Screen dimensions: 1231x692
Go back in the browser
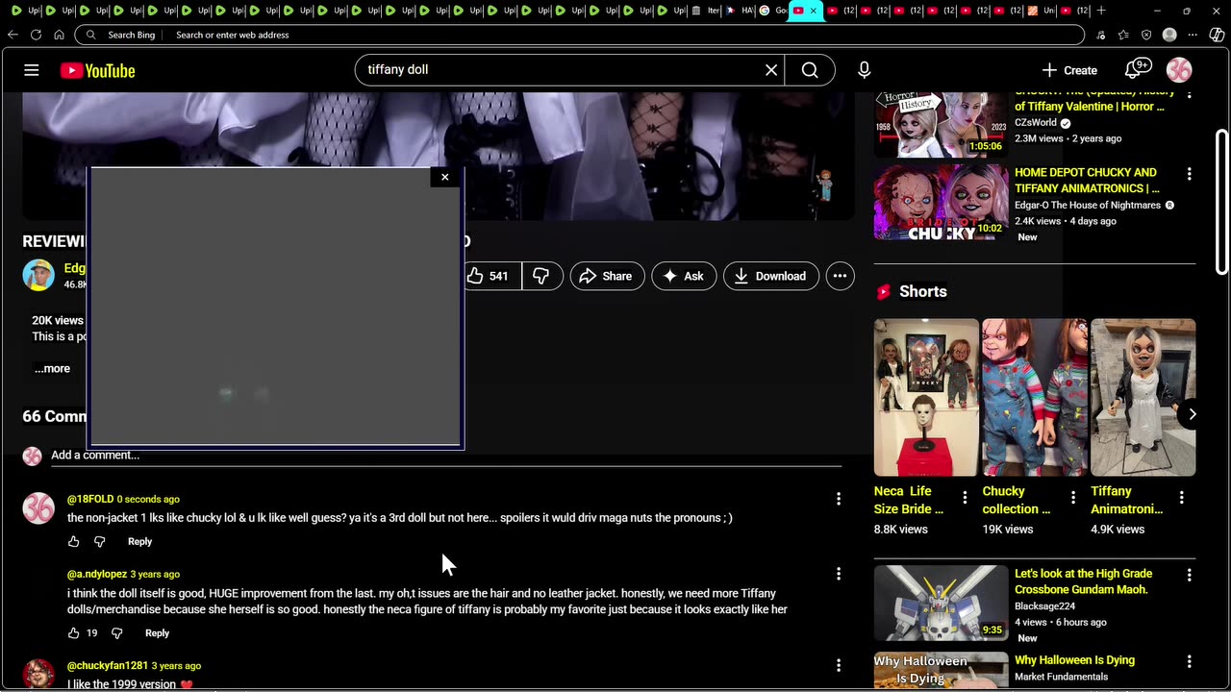13,35
